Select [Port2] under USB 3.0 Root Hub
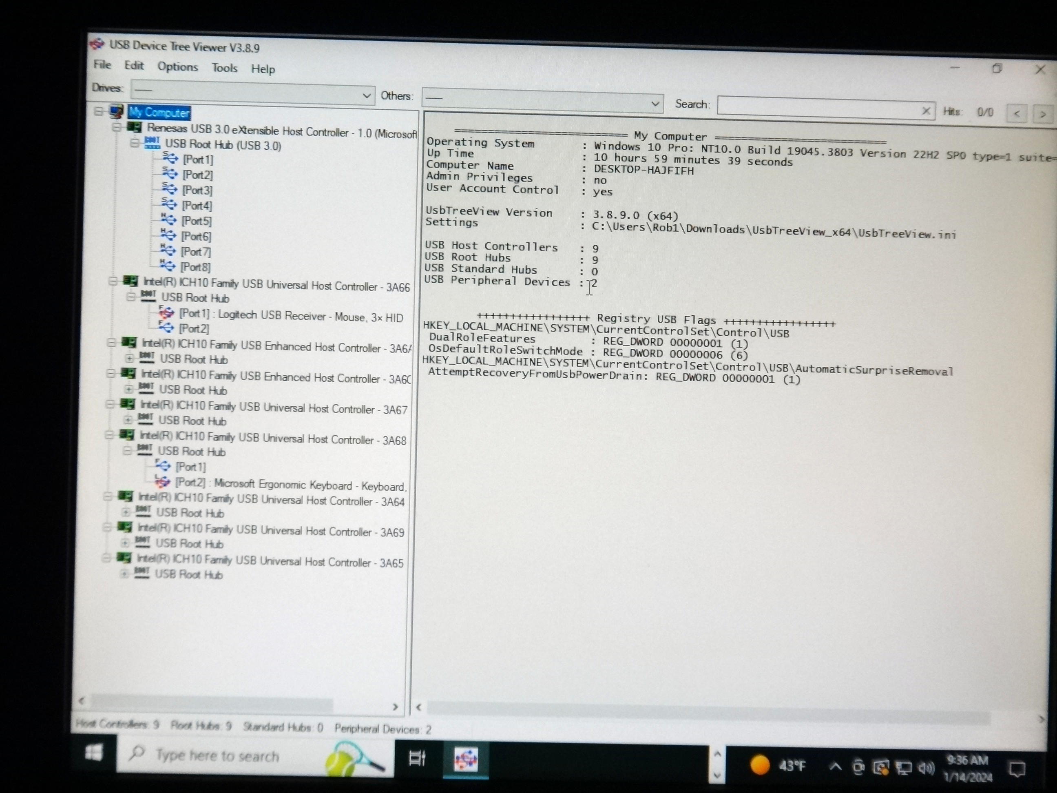This screenshot has height=793, width=1057. tap(197, 175)
